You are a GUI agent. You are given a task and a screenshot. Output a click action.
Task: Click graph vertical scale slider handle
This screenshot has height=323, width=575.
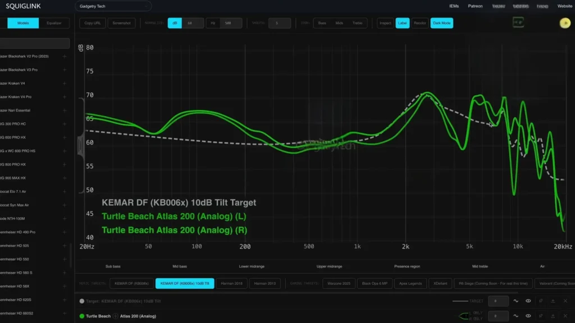(x=81, y=145)
